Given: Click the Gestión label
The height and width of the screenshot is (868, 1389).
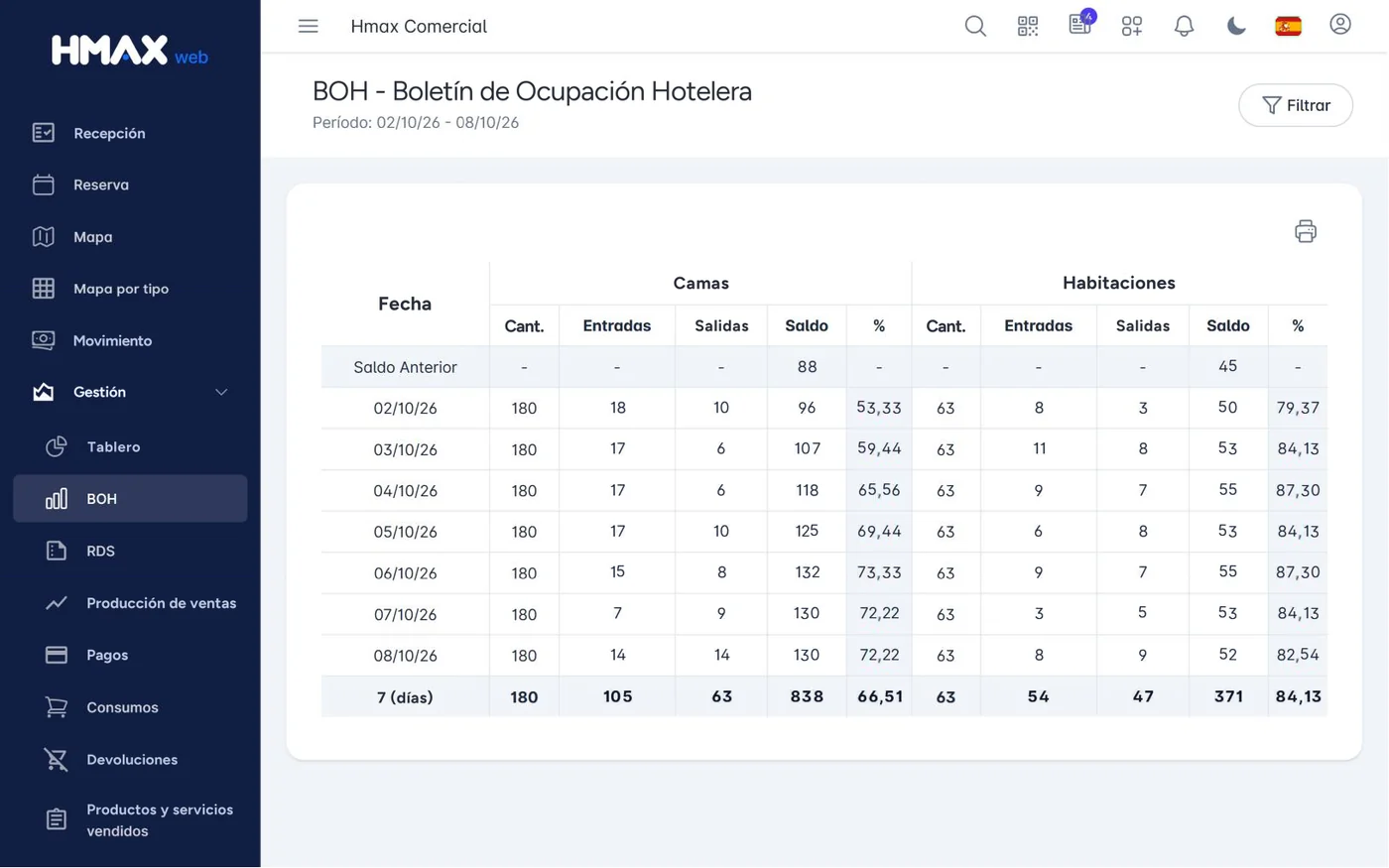Looking at the screenshot, I should (x=99, y=393).
